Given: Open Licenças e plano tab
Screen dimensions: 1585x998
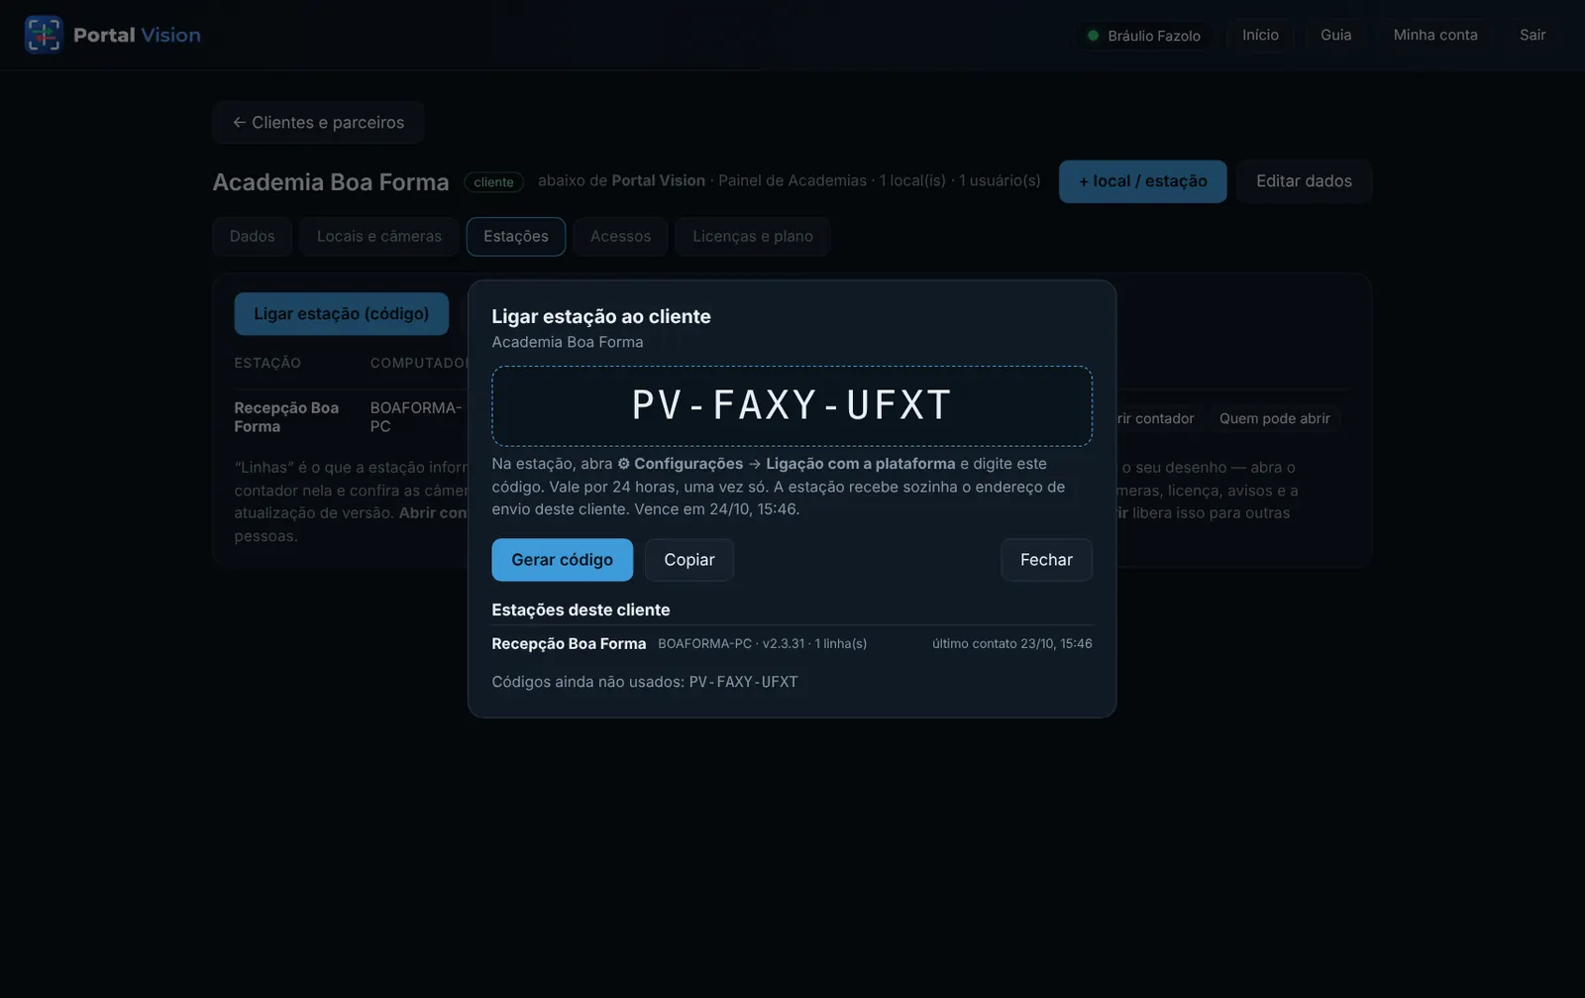Looking at the screenshot, I should [752, 236].
